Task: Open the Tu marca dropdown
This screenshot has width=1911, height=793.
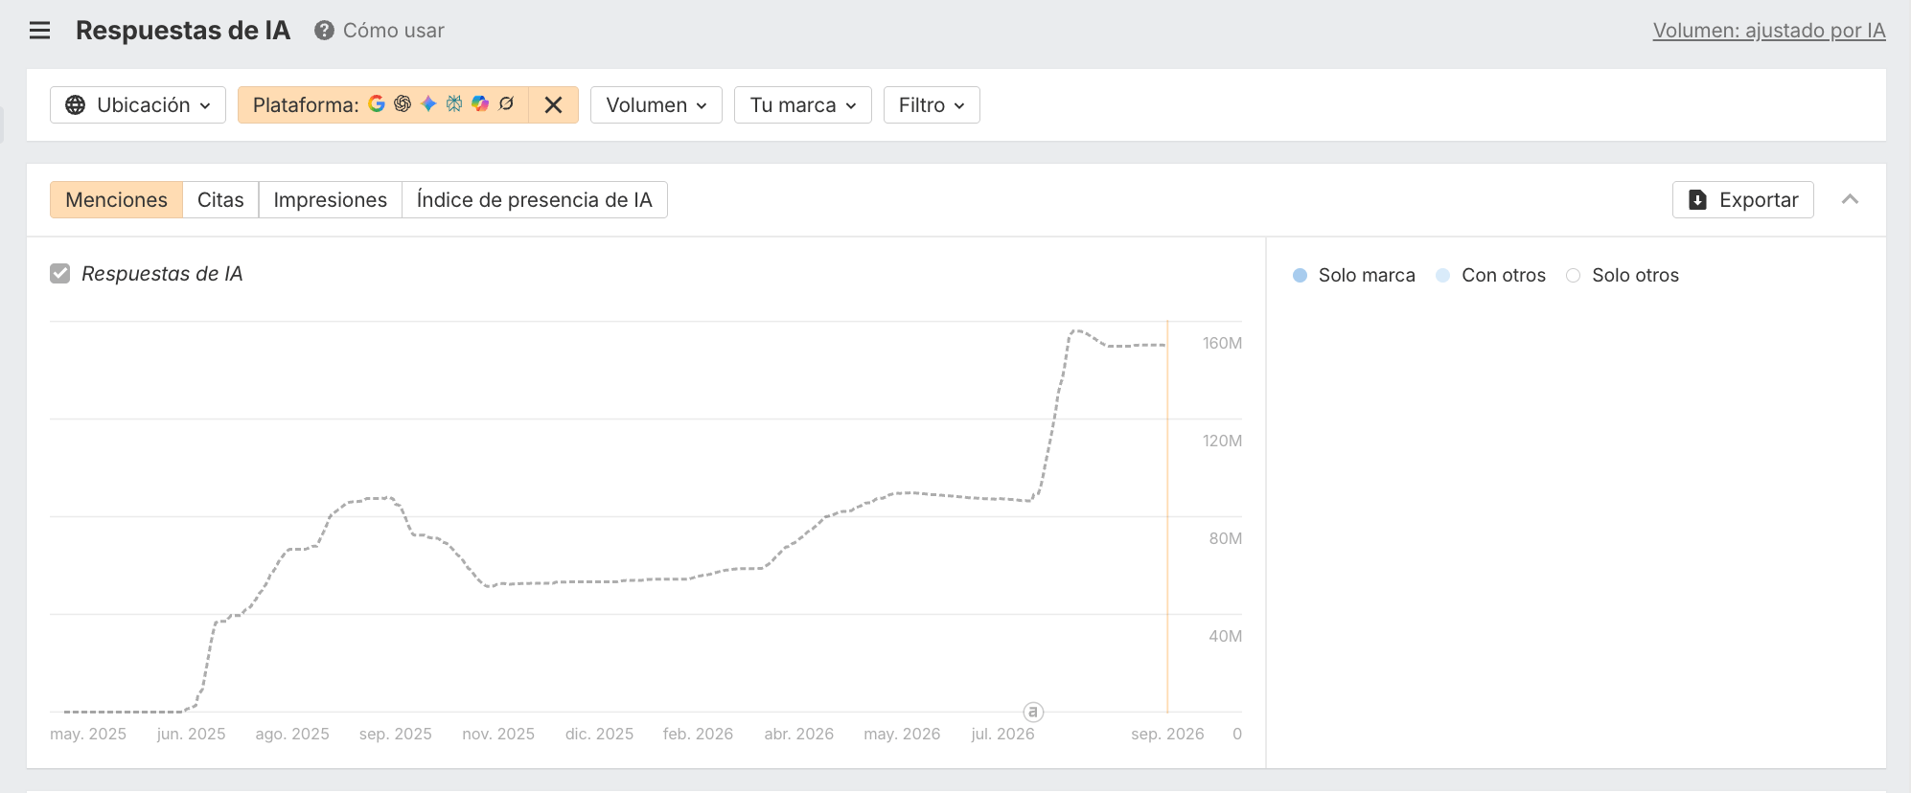Action: [803, 105]
